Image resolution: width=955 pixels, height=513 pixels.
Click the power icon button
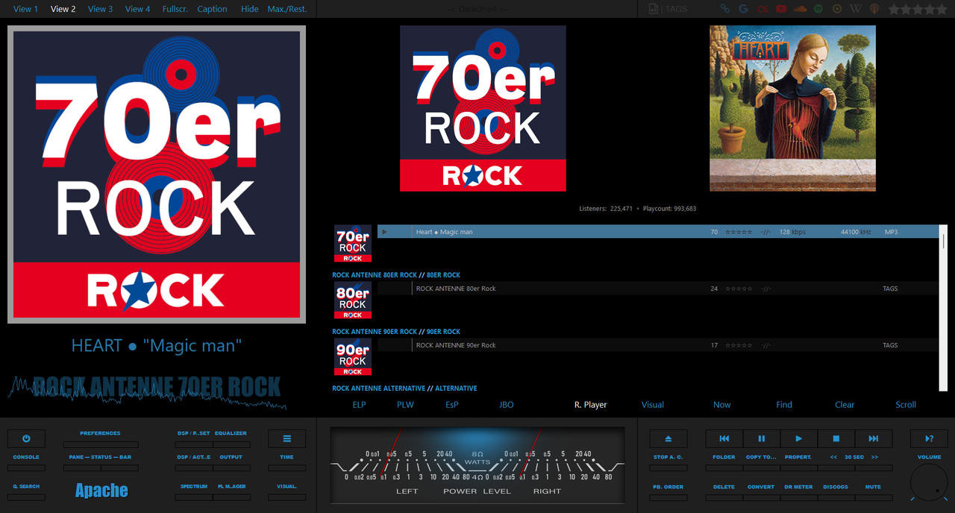(26, 438)
